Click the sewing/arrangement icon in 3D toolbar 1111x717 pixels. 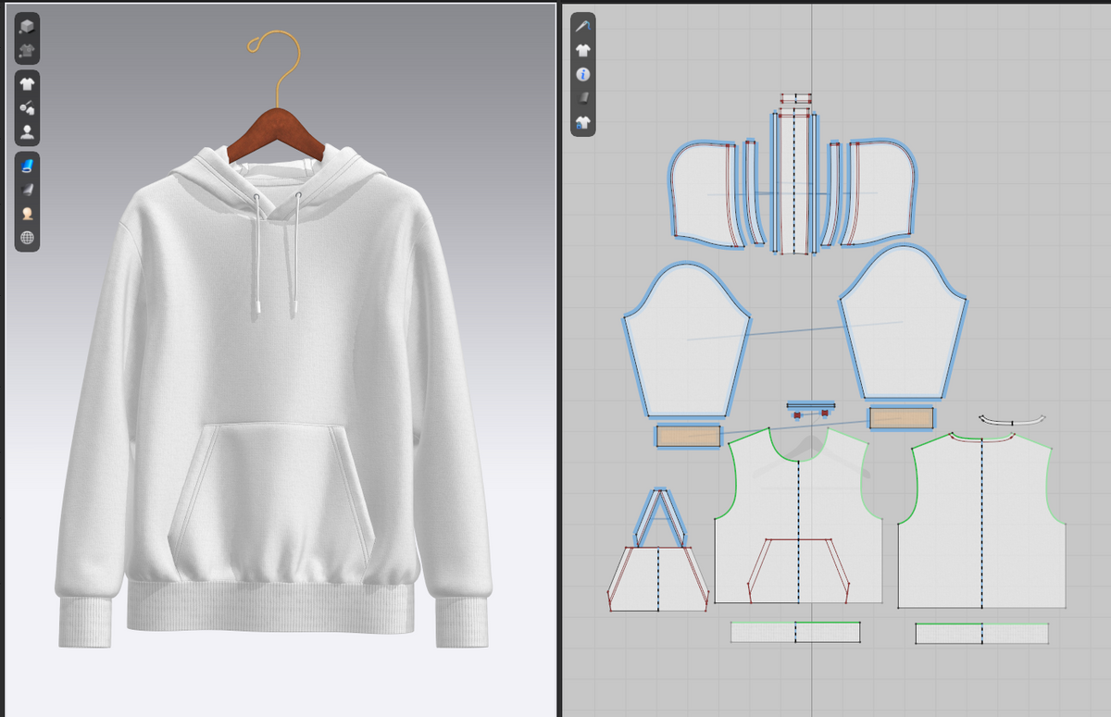[27, 108]
